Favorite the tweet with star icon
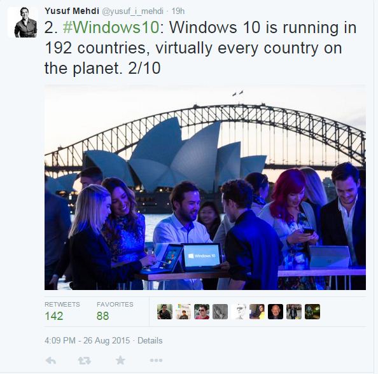Screen dimensions: 378x374 click(x=120, y=360)
